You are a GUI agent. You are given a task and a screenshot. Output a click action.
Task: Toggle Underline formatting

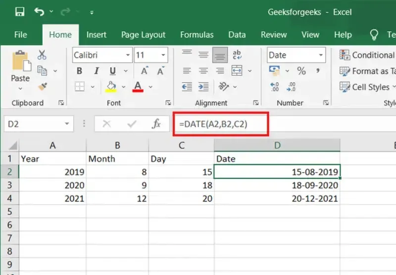click(x=113, y=71)
